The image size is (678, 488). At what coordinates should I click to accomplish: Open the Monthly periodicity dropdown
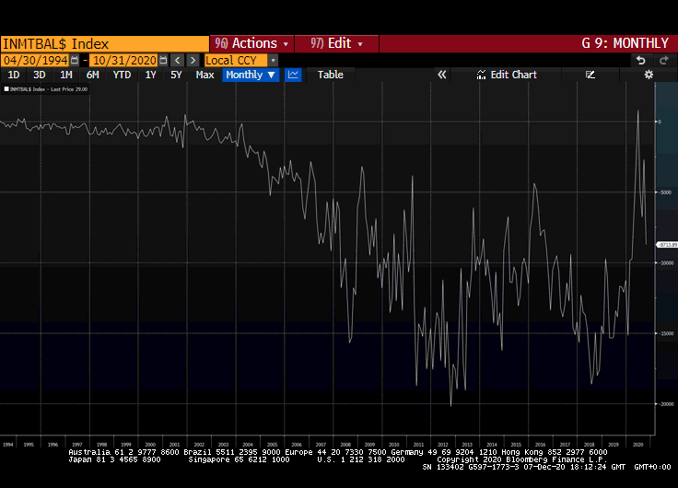[x=250, y=75]
